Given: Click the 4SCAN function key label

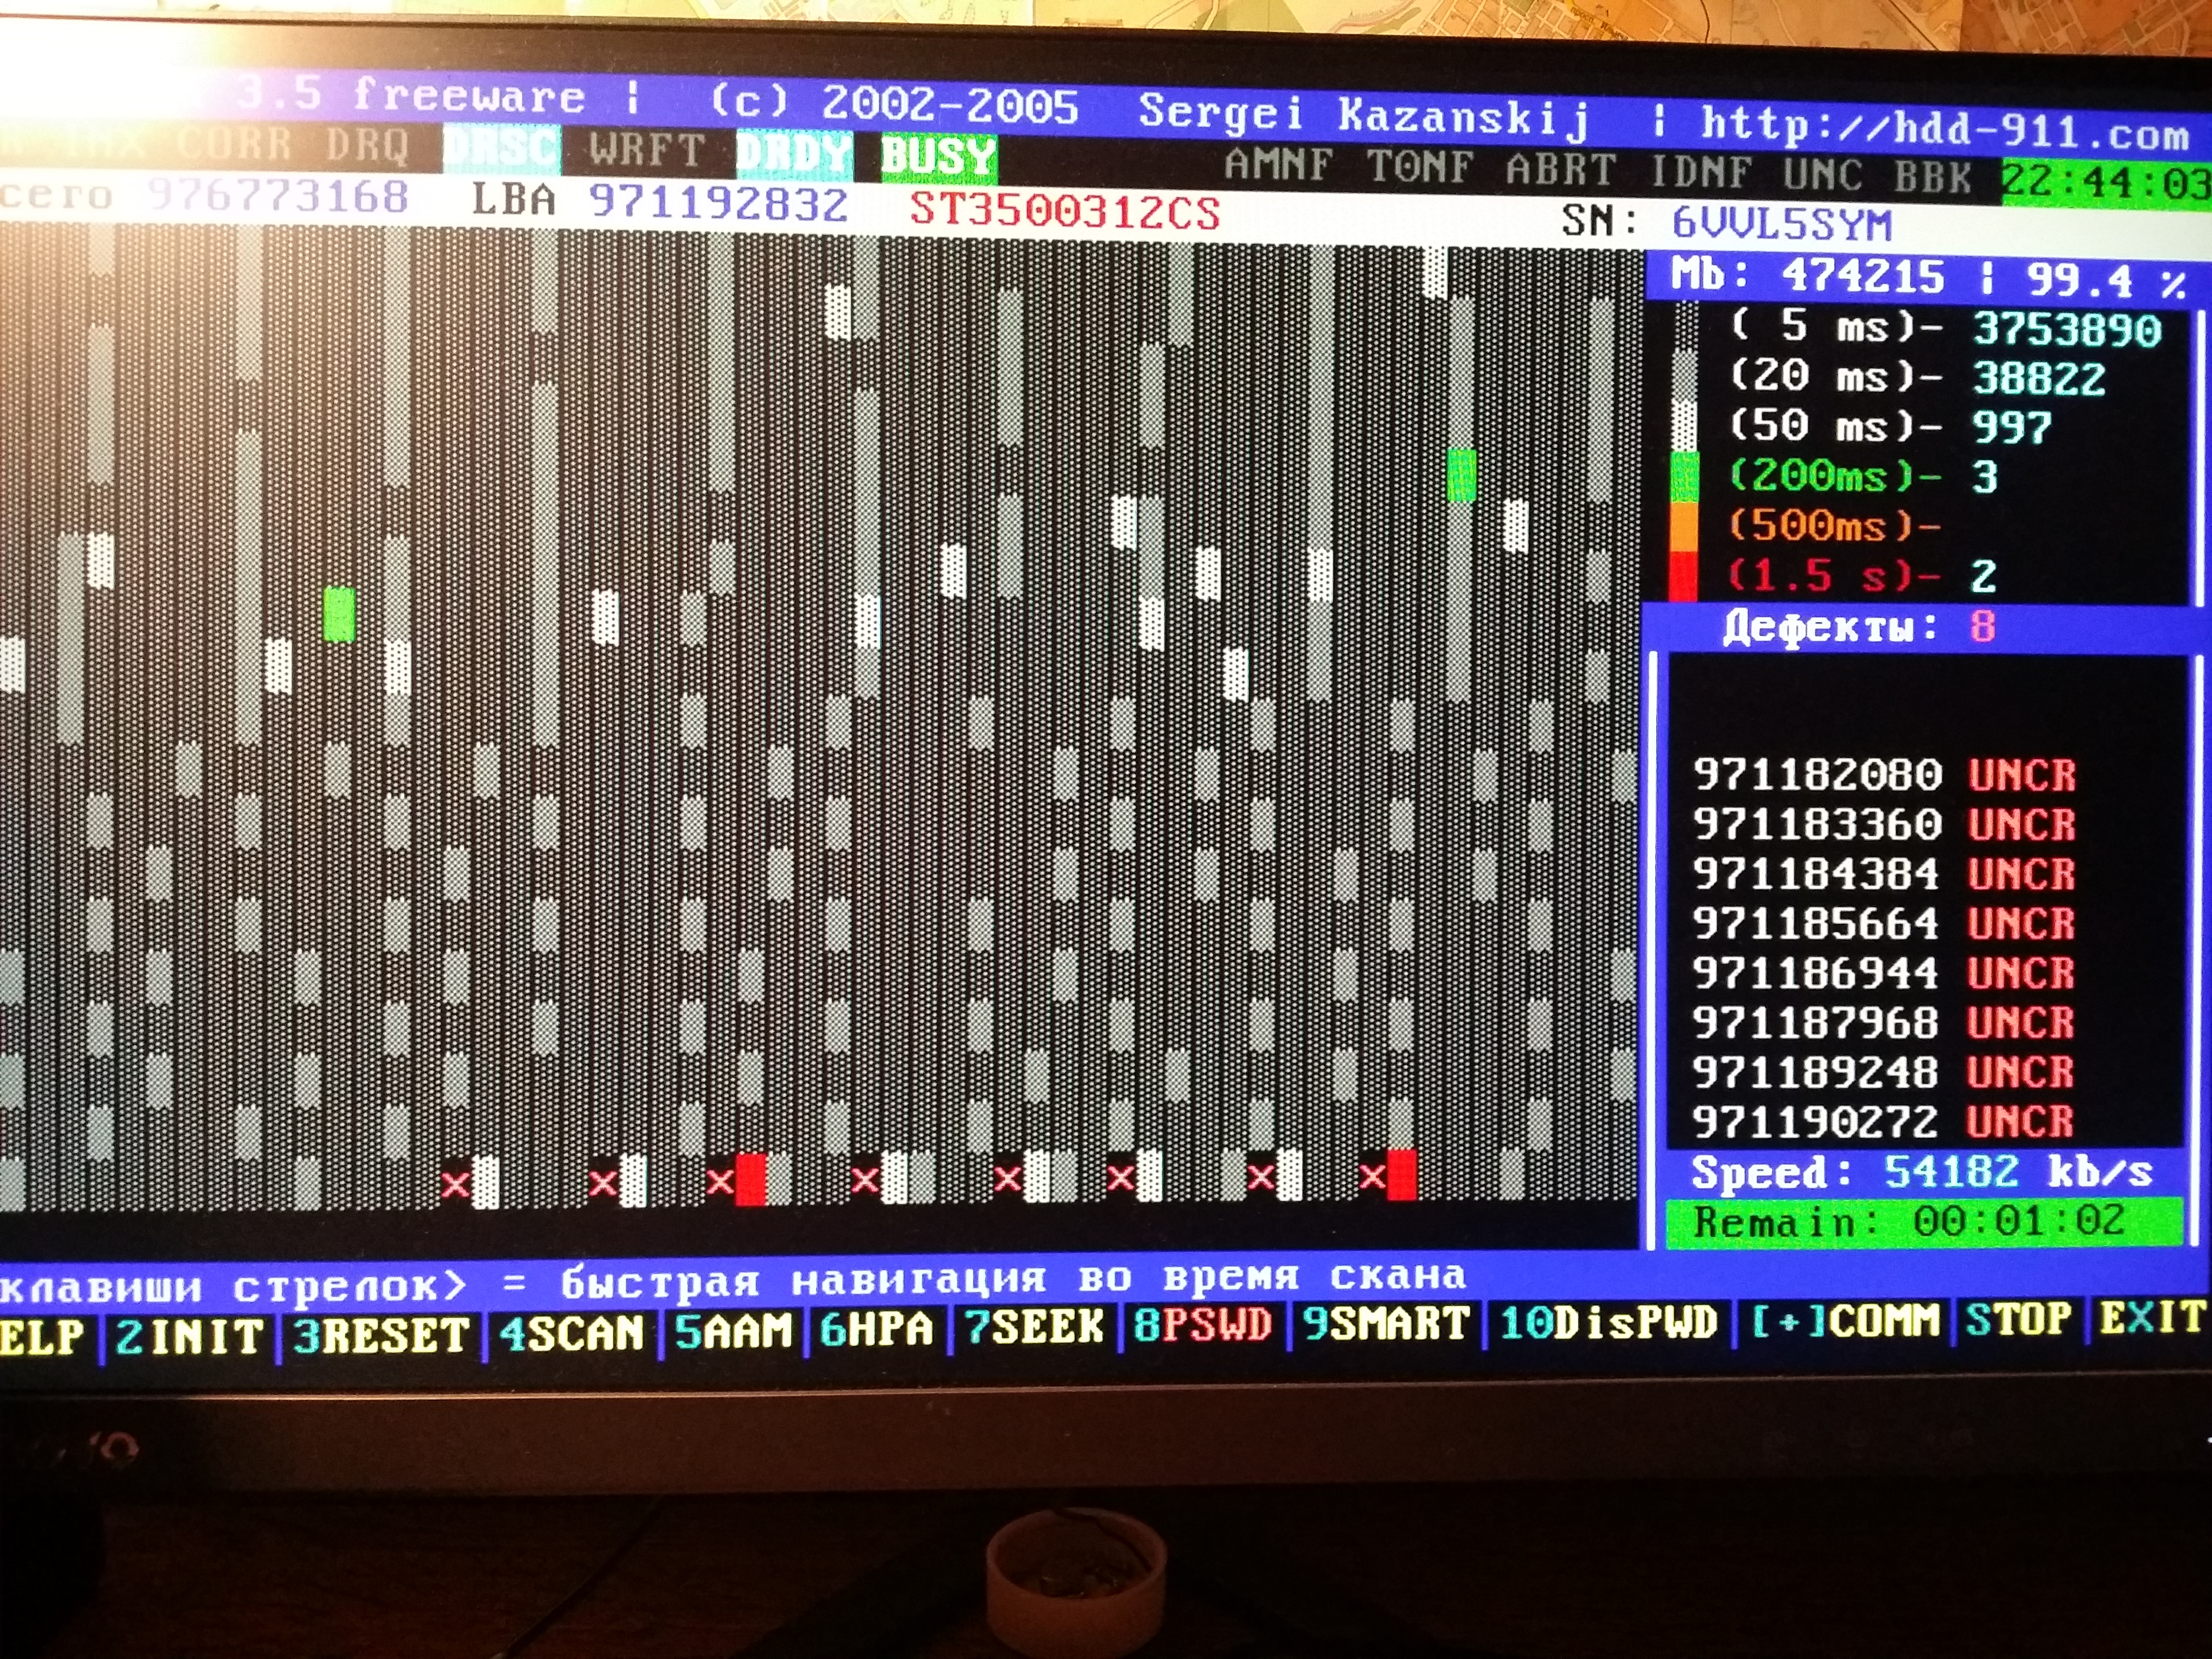Looking at the screenshot, I should tap(572, 1333).
